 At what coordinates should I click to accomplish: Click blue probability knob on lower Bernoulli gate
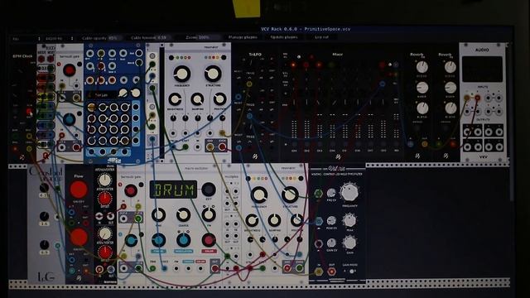[131, 240]
